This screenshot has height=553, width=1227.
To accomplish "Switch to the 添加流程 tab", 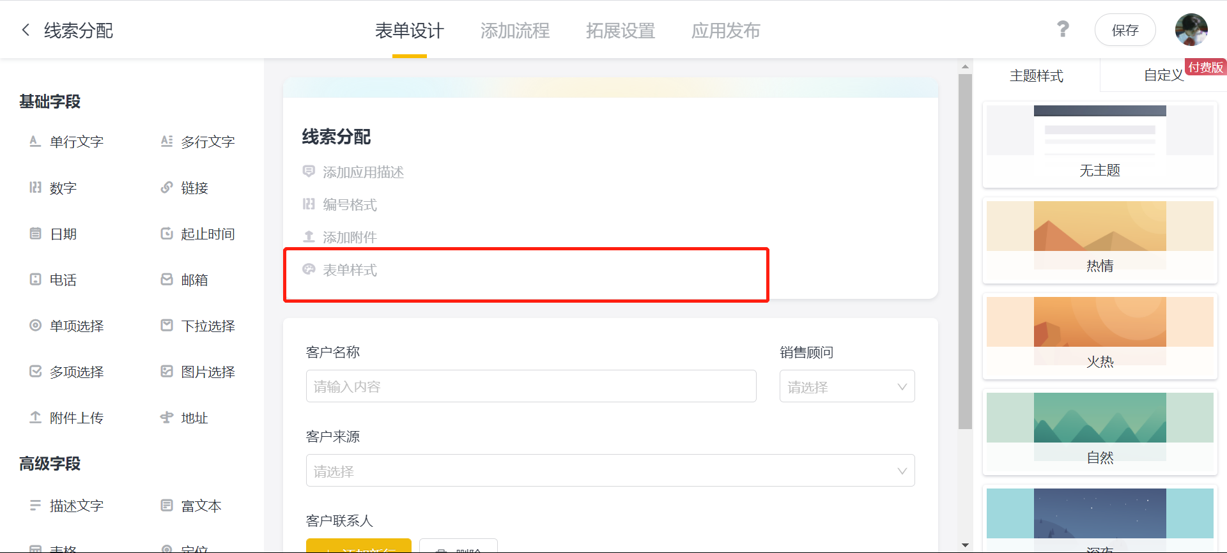I will pos(514,31).
